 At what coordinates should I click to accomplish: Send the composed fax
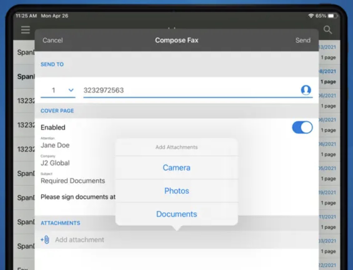(x=303, y=40)
